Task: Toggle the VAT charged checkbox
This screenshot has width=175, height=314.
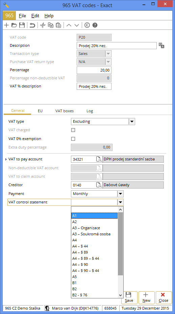Action: point(73,130)
